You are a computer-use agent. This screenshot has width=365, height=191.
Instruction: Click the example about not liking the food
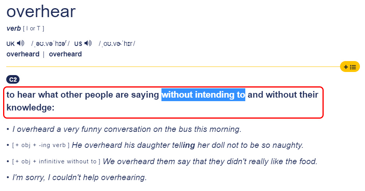click(210, 161)
